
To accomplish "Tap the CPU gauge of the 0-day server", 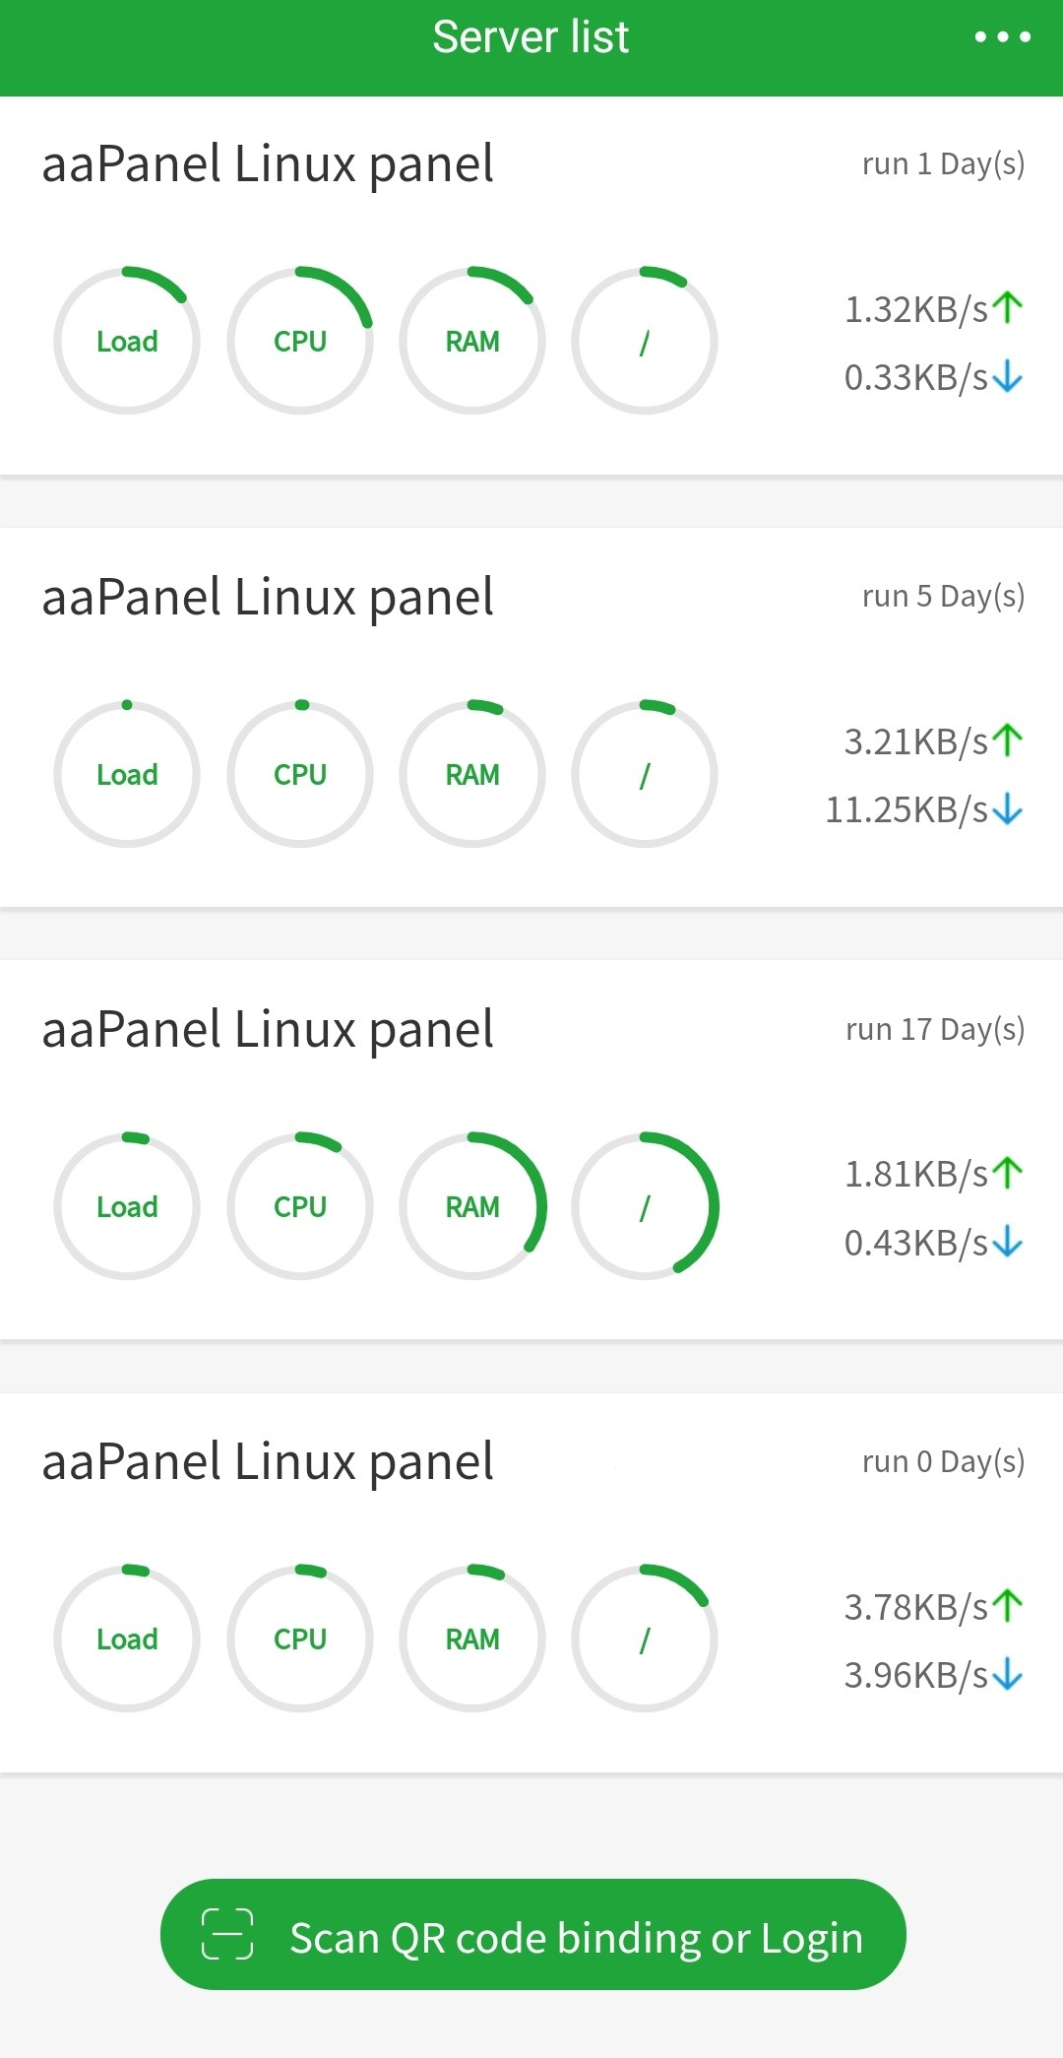I will (300, 1639).
